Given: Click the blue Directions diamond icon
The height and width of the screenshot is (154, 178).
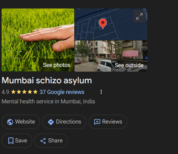Looking at the screenshot, I should [51, 122].
